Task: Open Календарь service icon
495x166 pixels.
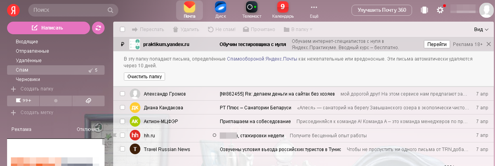Action: click(283, 10)
